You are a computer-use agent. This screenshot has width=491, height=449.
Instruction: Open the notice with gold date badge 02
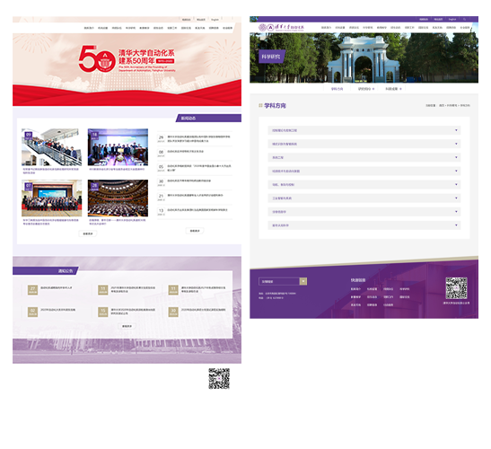tap(57, 310)
